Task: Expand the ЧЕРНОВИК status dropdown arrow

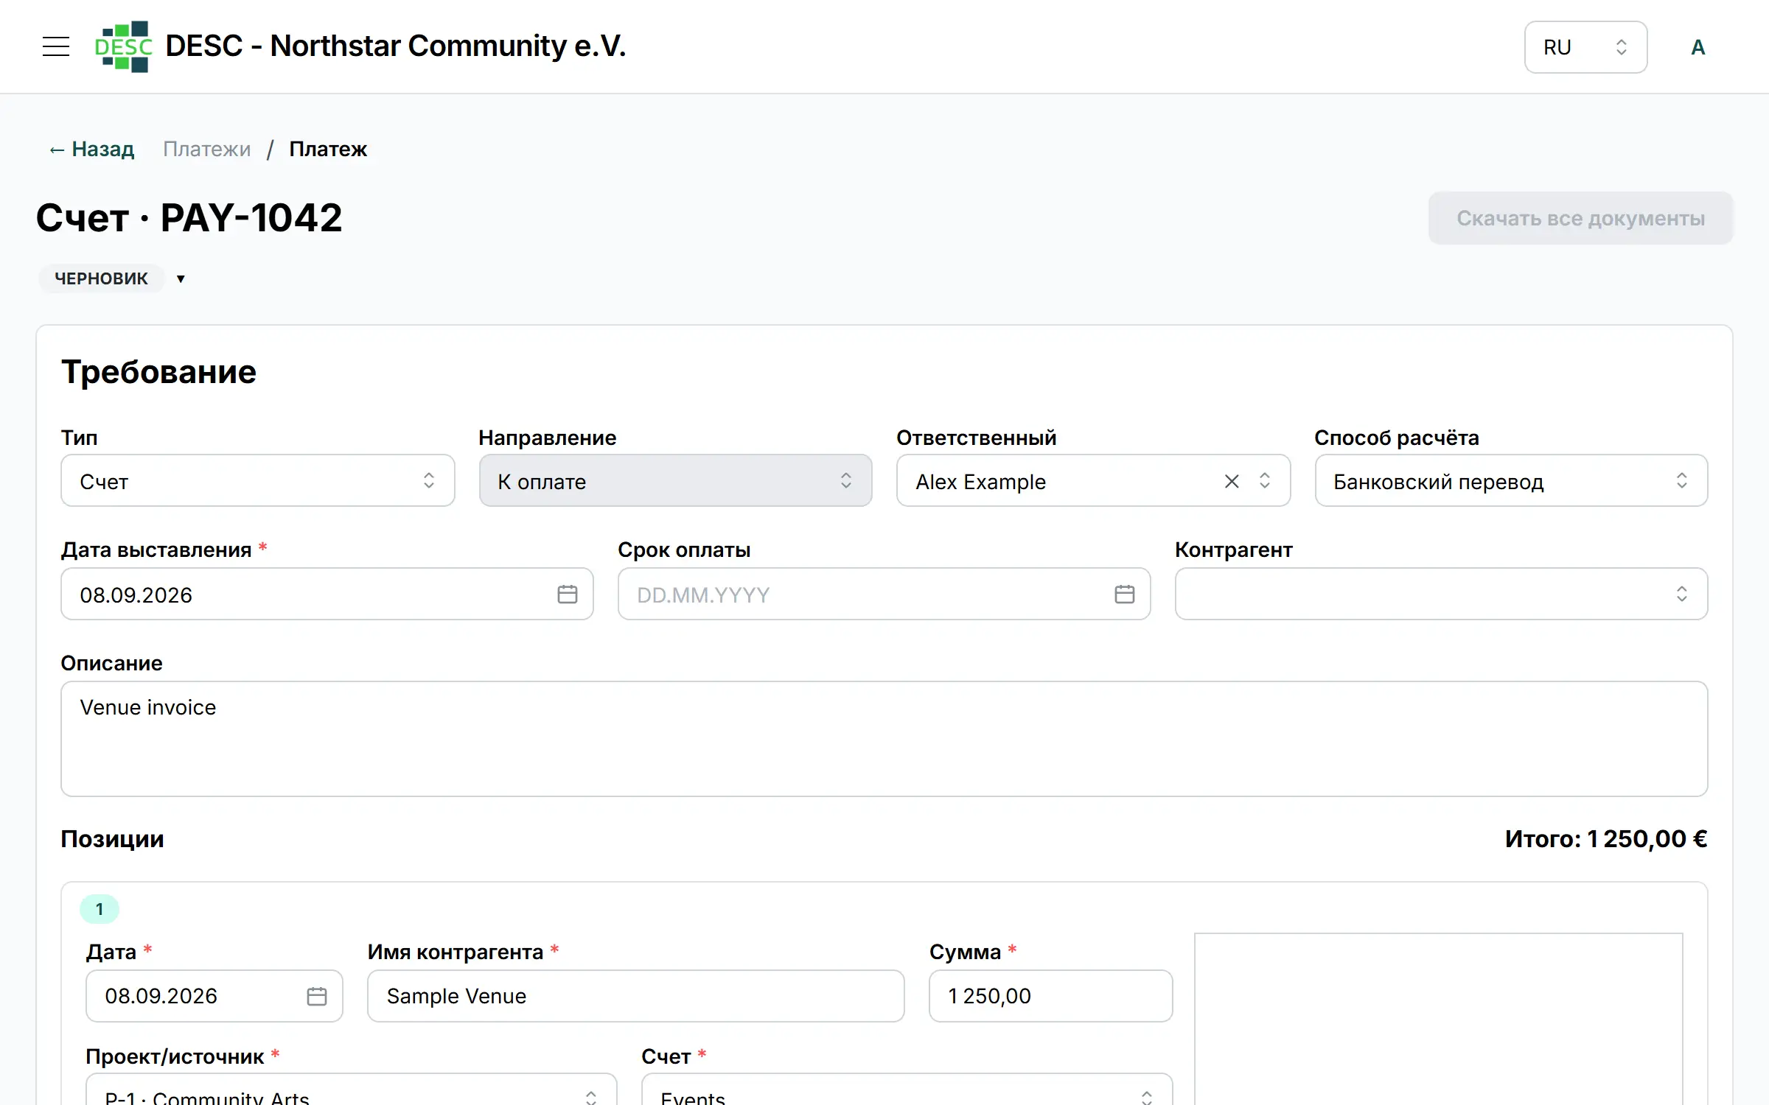Action: point(181,278)
